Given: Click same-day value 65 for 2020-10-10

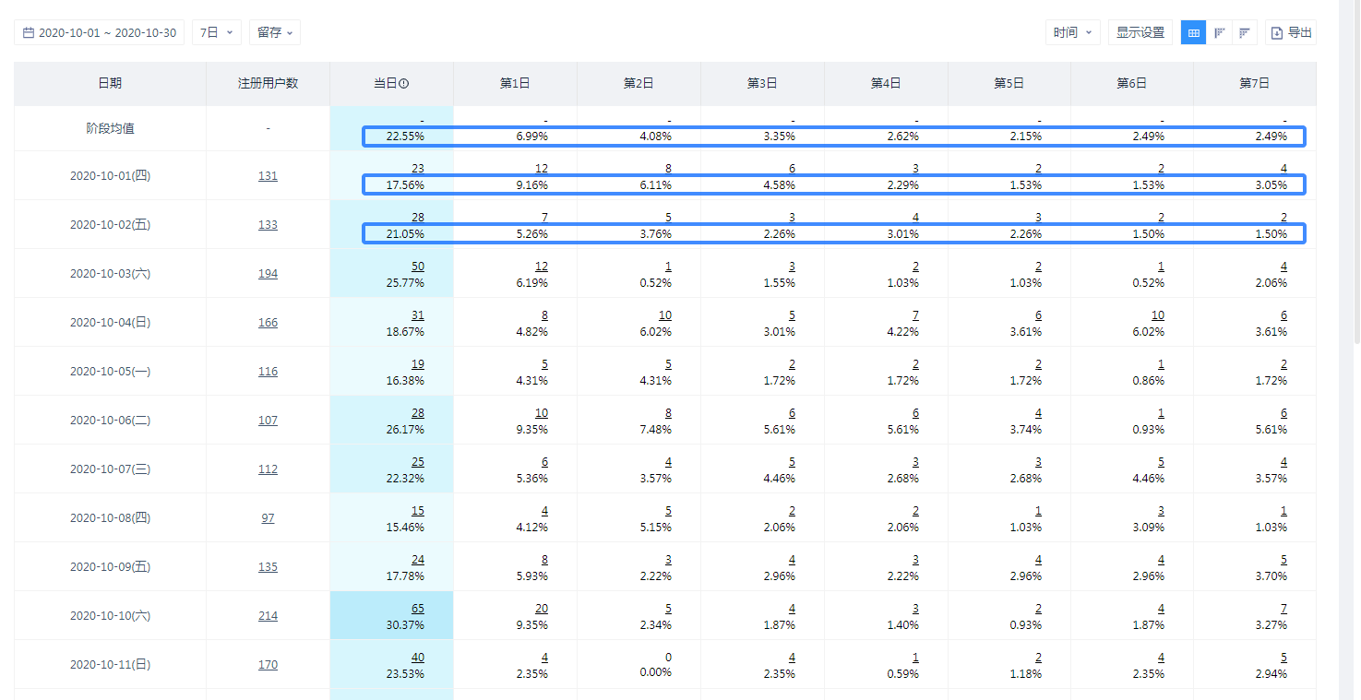Looking at the screenshot, I should [418, 609].
